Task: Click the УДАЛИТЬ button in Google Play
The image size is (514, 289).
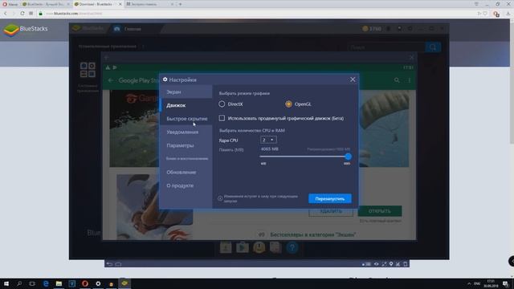Action: coord(331,211)
